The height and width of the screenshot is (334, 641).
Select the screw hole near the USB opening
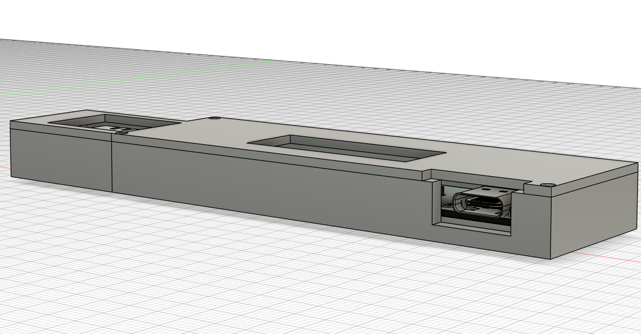[548, 184]
